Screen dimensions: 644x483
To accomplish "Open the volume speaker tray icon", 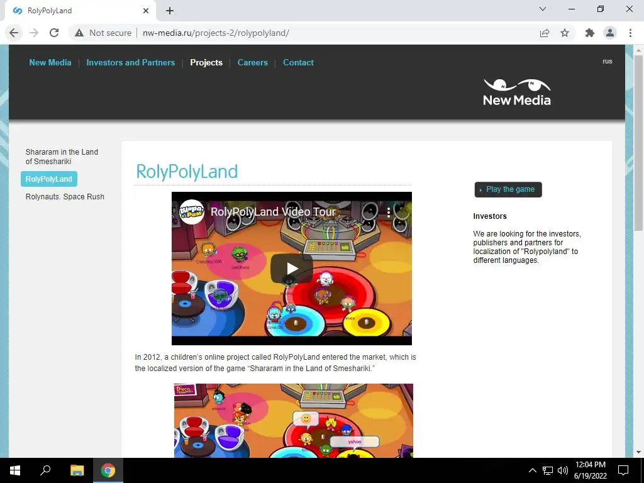I will (x=562, y=470).
